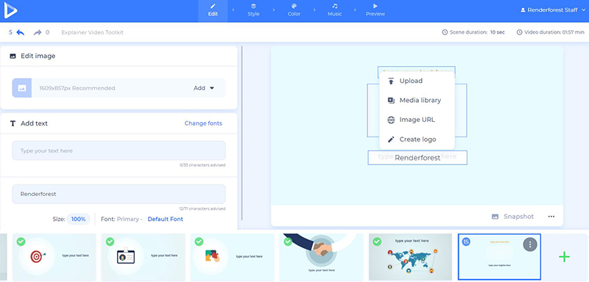Click the green checkmark on the target scene
589x282 pixels.
[21, 242]
